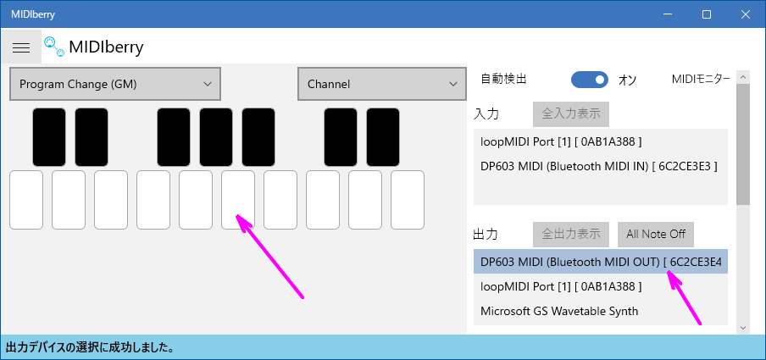Viewport: 766px width, 360px height.
Task: Play the seventh white key (B)
Action: click(280, 200)
